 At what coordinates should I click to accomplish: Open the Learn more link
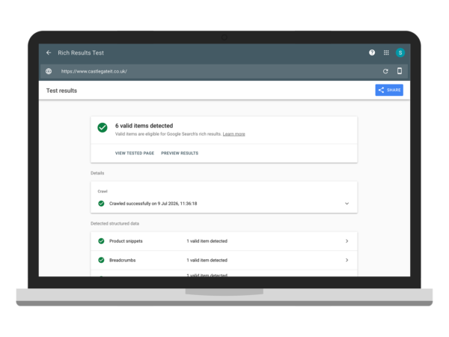(x=233, y=134)
